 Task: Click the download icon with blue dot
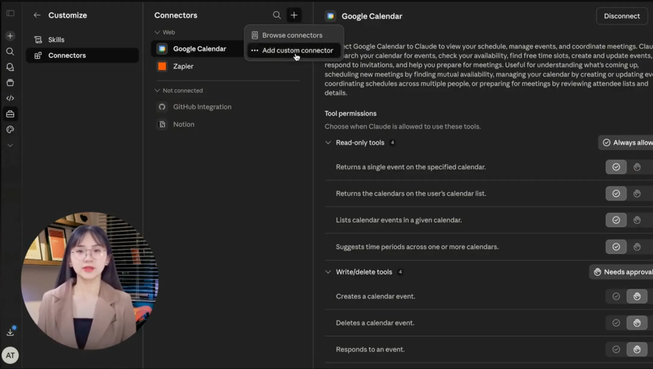(x=10, y=332)
